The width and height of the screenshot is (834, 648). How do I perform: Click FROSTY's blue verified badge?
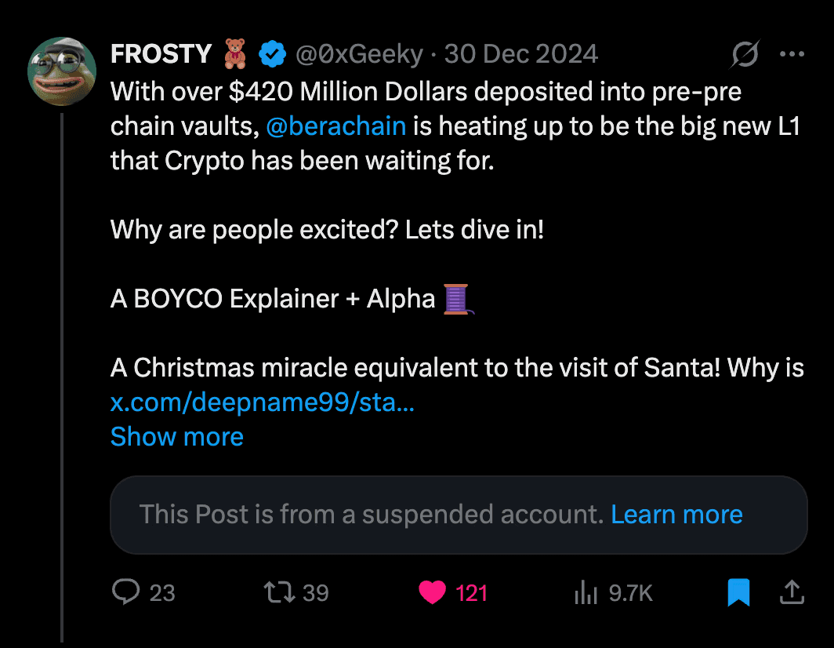pos(273,53)
